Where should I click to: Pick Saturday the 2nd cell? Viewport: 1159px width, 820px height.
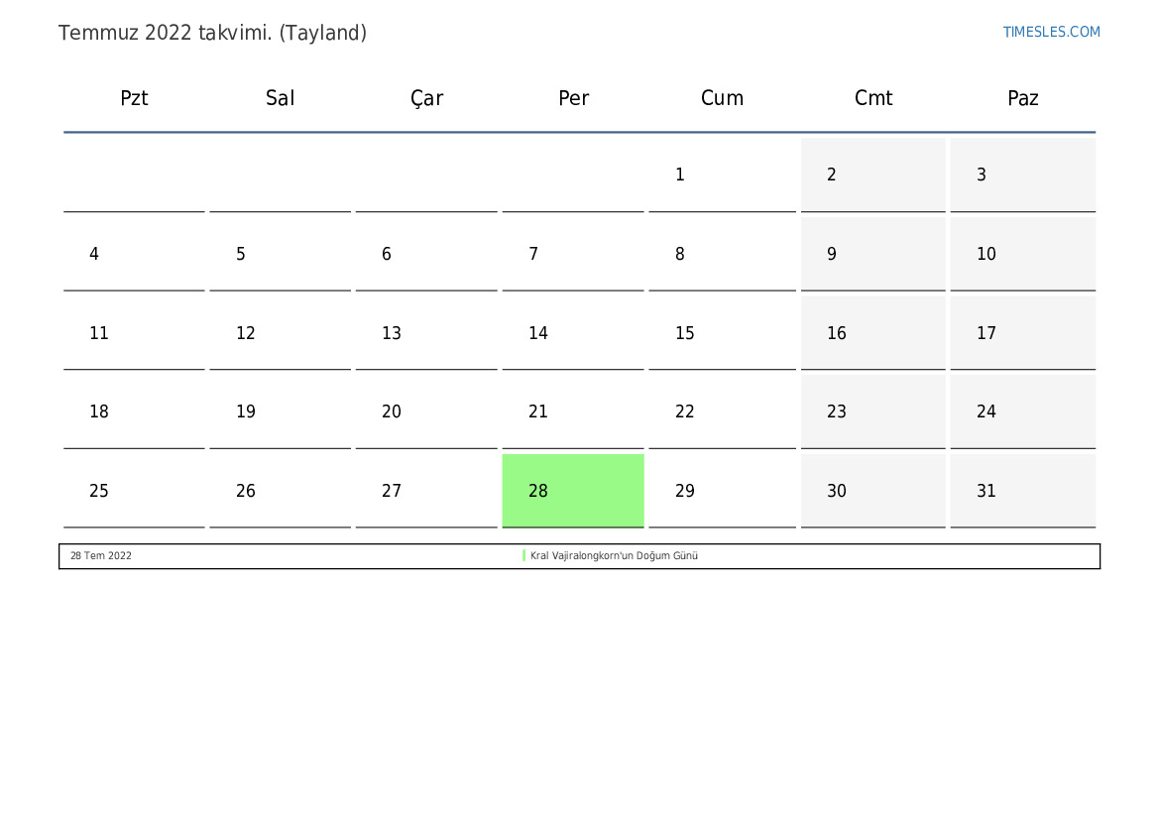coord(872,175)
